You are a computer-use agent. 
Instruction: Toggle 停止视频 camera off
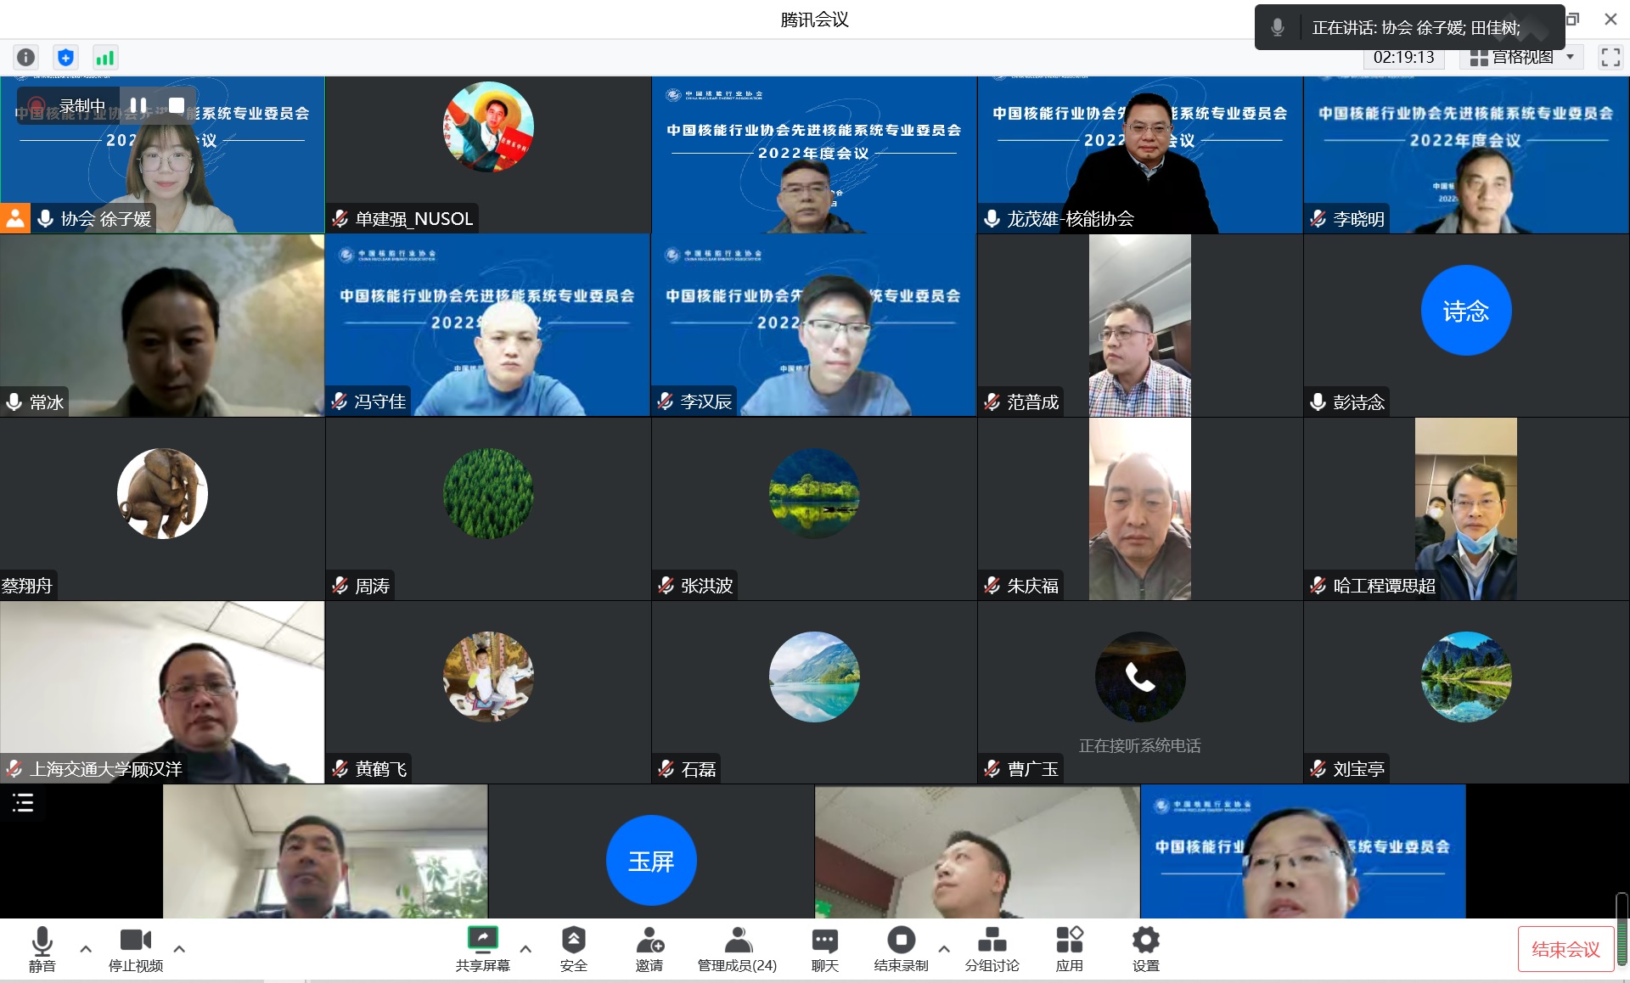(136, 948)
